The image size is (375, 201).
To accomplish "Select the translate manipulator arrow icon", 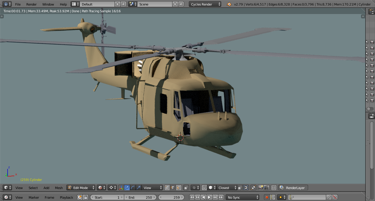I will (x=127, y=188).
